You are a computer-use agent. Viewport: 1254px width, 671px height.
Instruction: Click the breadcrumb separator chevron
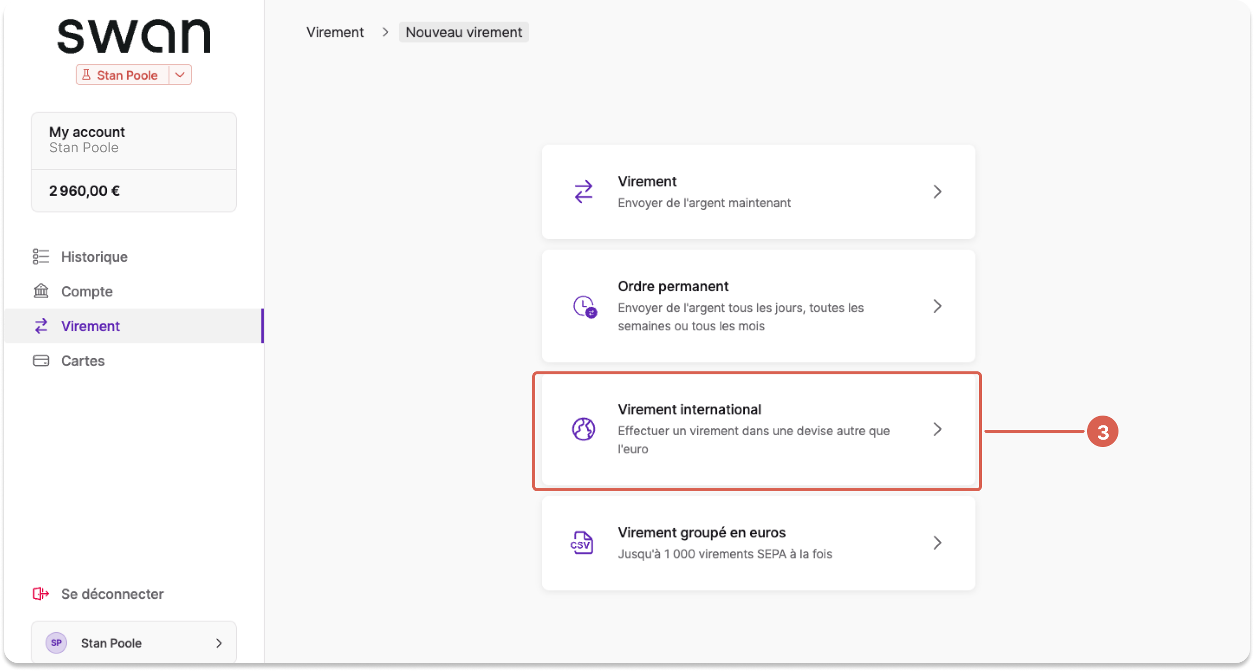pyautogui.click(x=385, y=32)
